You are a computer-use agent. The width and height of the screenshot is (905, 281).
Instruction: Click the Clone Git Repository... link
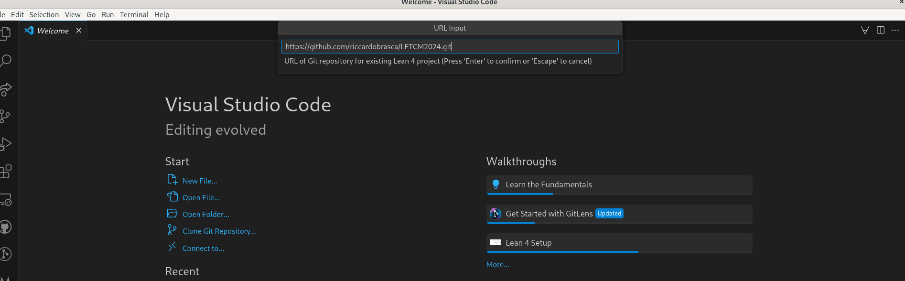(x=219, y=231)
